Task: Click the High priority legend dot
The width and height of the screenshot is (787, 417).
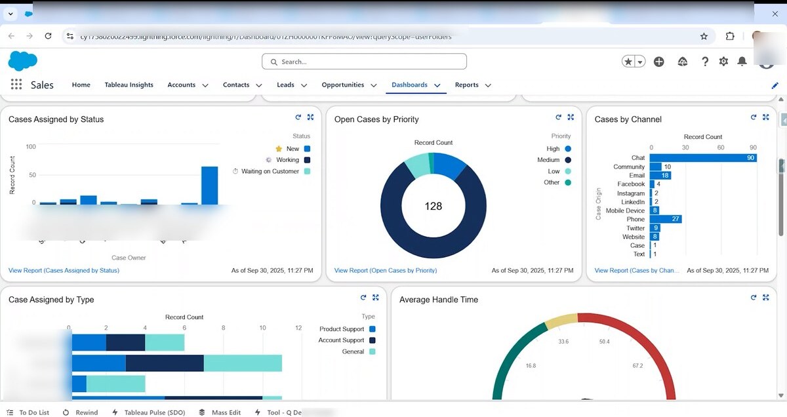Action: (x=568, y=149)
